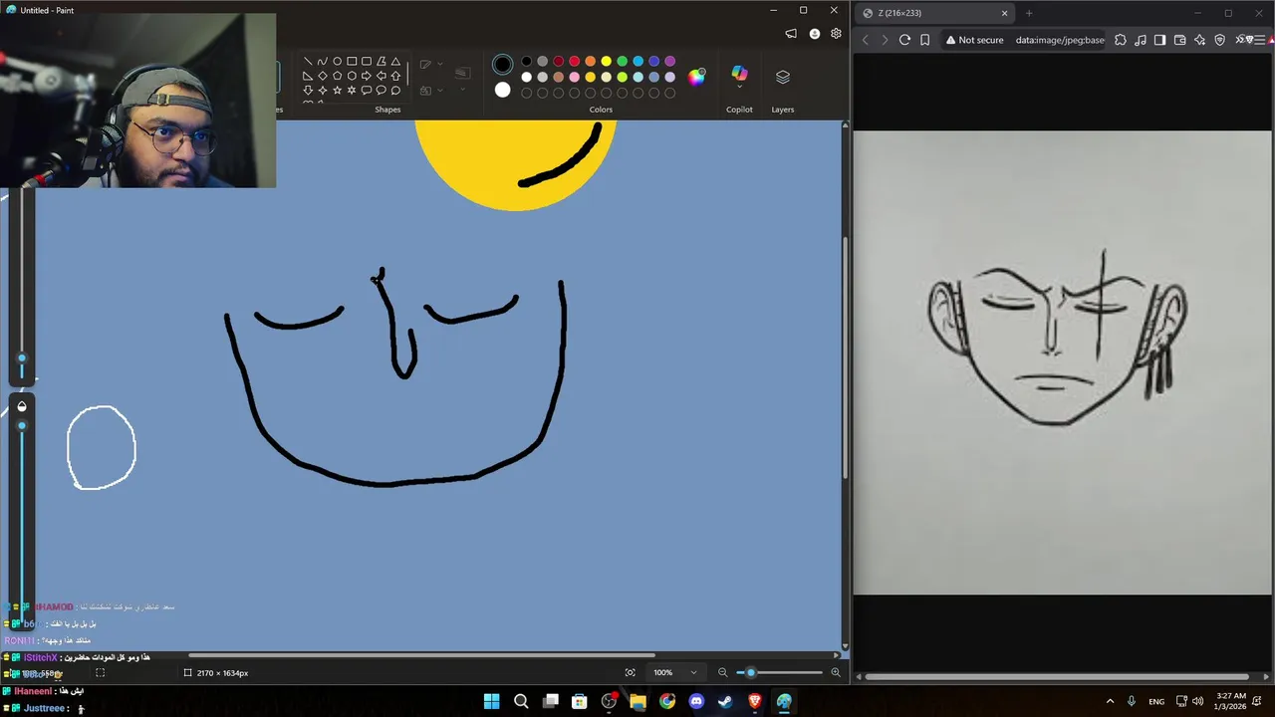Open File Explorer from the taskbar
Image resolution: width=1275 pixels, height=717 pixels.
tap(637, 701)
